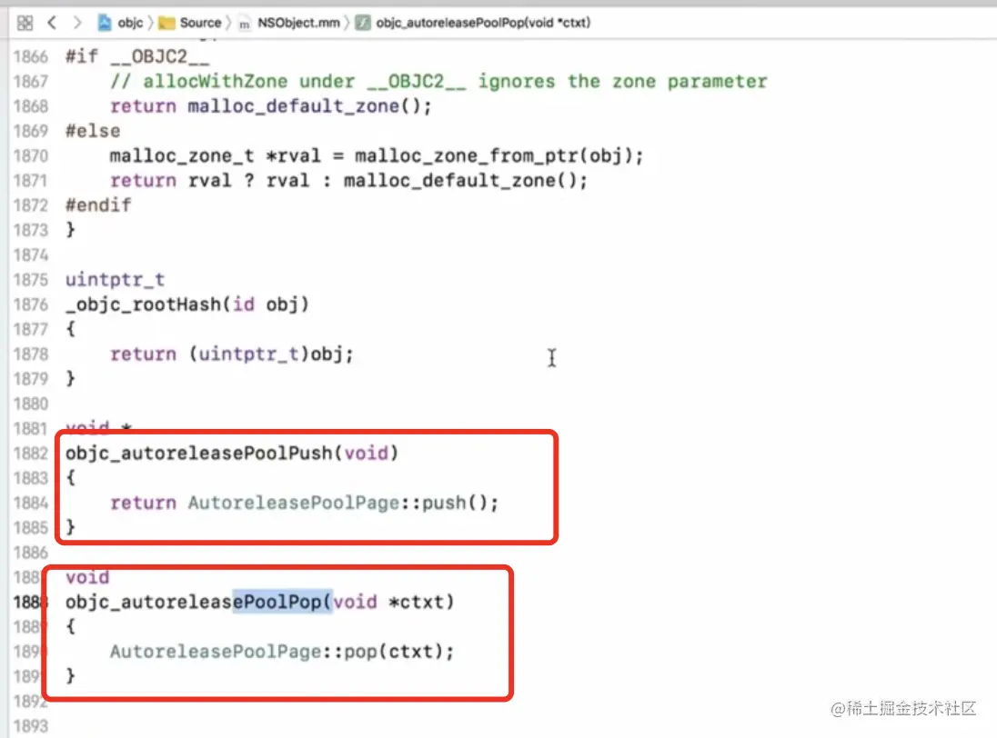
Task: Click the "#else" directive
Action: (x=93, y=131)
